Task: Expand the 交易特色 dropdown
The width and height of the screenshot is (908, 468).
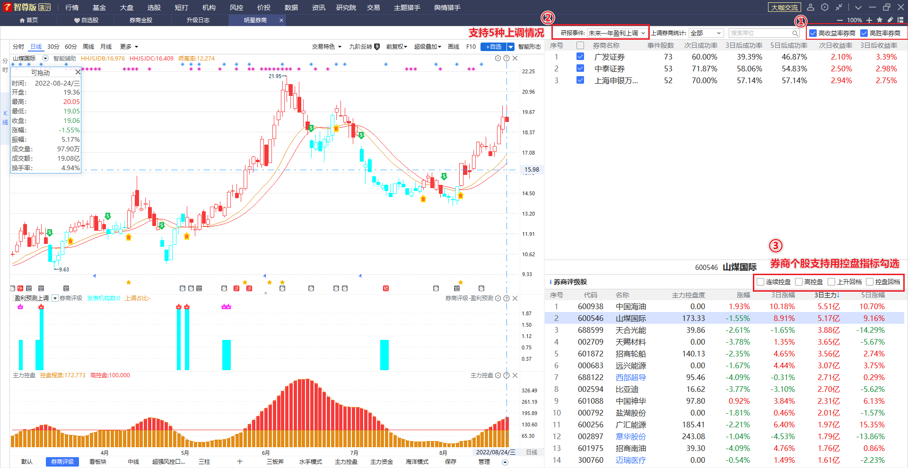Action: click(x=327, y=47)
